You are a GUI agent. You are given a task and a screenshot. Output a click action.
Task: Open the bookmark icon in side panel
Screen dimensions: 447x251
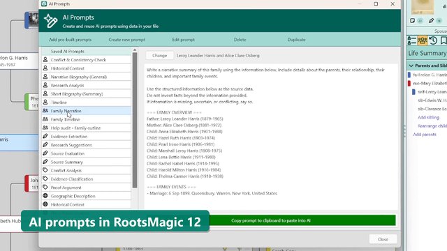[444, 40]
